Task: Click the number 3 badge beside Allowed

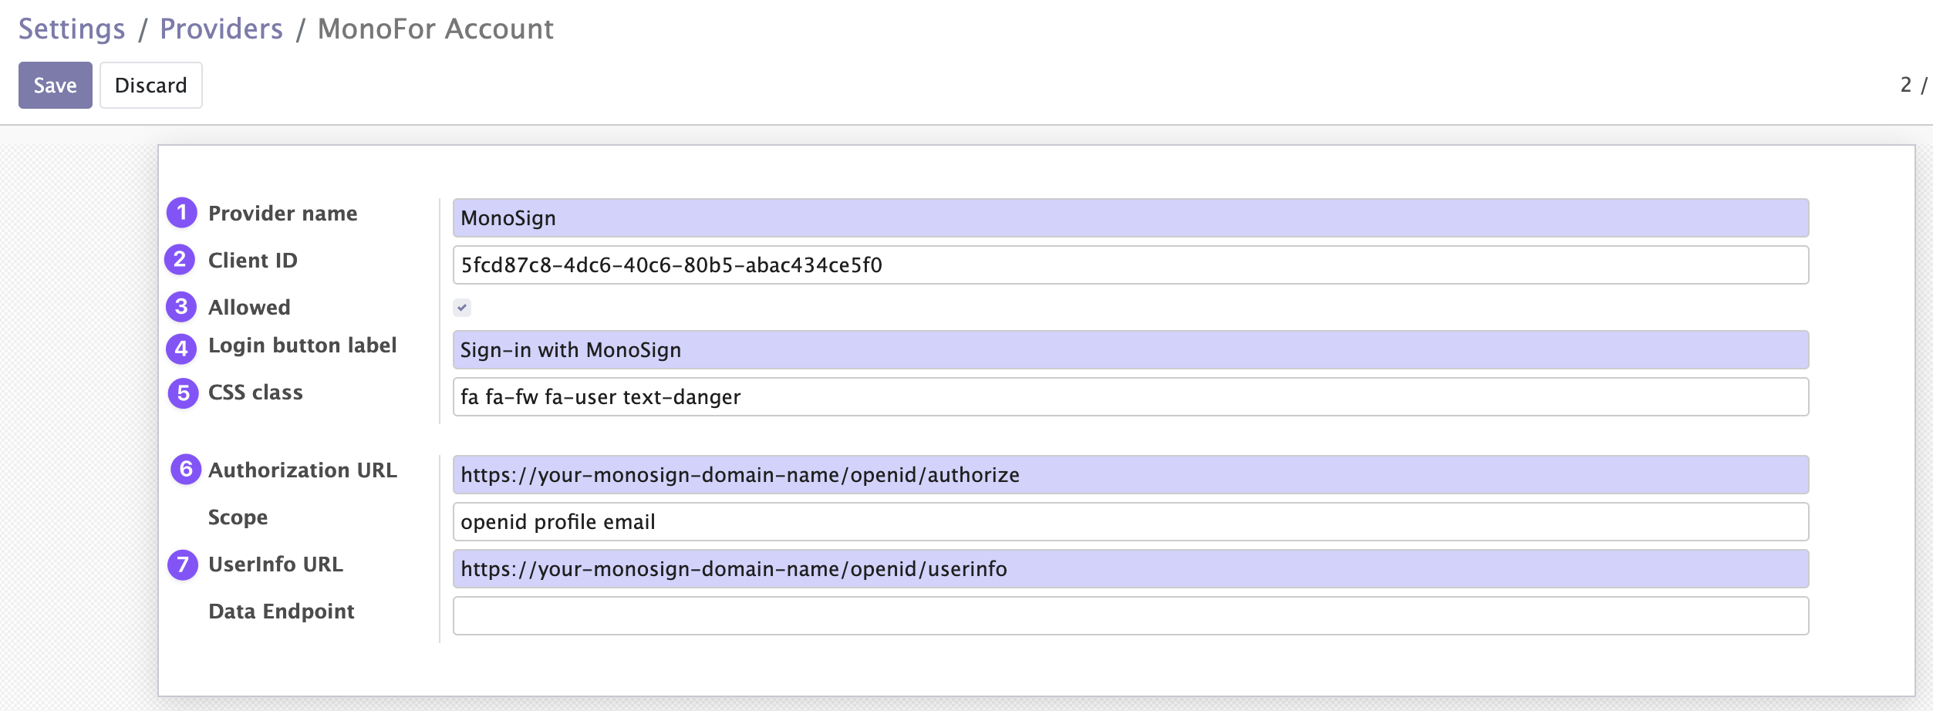Action: click(x=181, y=307)
